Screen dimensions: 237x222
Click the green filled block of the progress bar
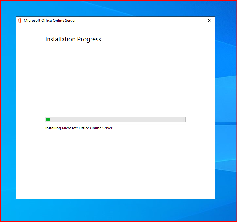(48, 119)
